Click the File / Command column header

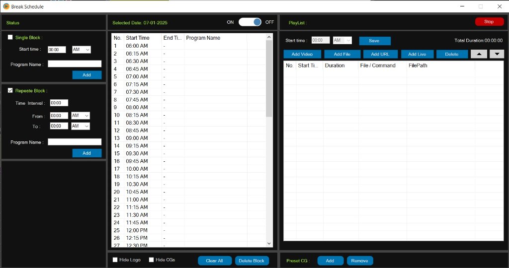click(x=382, y=66)
